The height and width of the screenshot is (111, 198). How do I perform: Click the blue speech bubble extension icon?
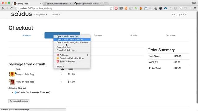166,8
